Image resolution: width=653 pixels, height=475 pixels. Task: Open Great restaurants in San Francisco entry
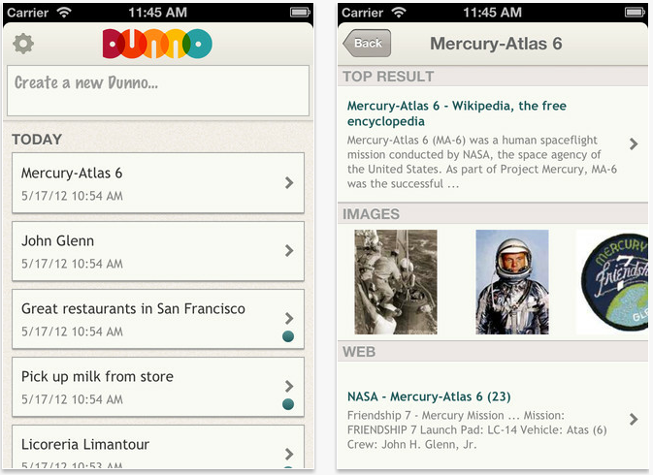pos(158,319)
